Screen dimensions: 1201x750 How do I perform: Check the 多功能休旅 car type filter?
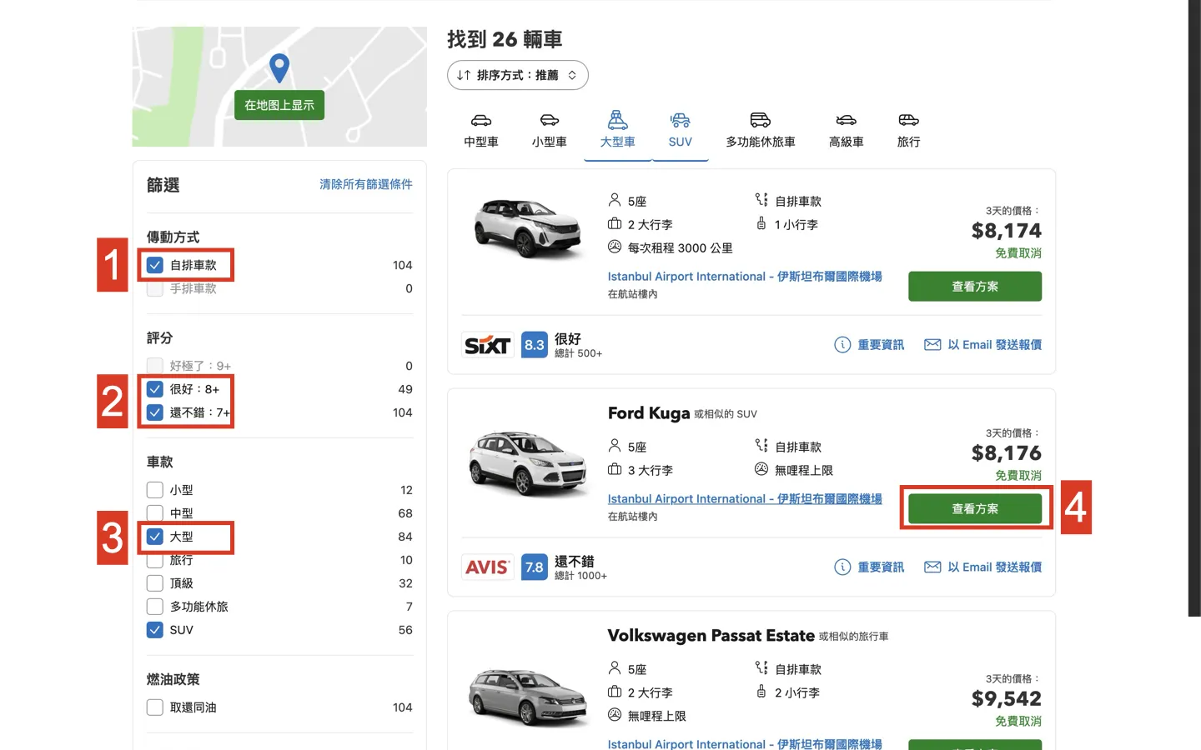pyautogui.click(x=155, y=607)
